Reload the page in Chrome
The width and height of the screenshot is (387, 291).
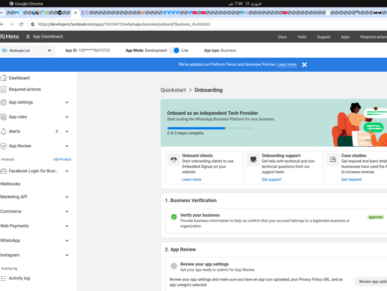click(21, 24)
